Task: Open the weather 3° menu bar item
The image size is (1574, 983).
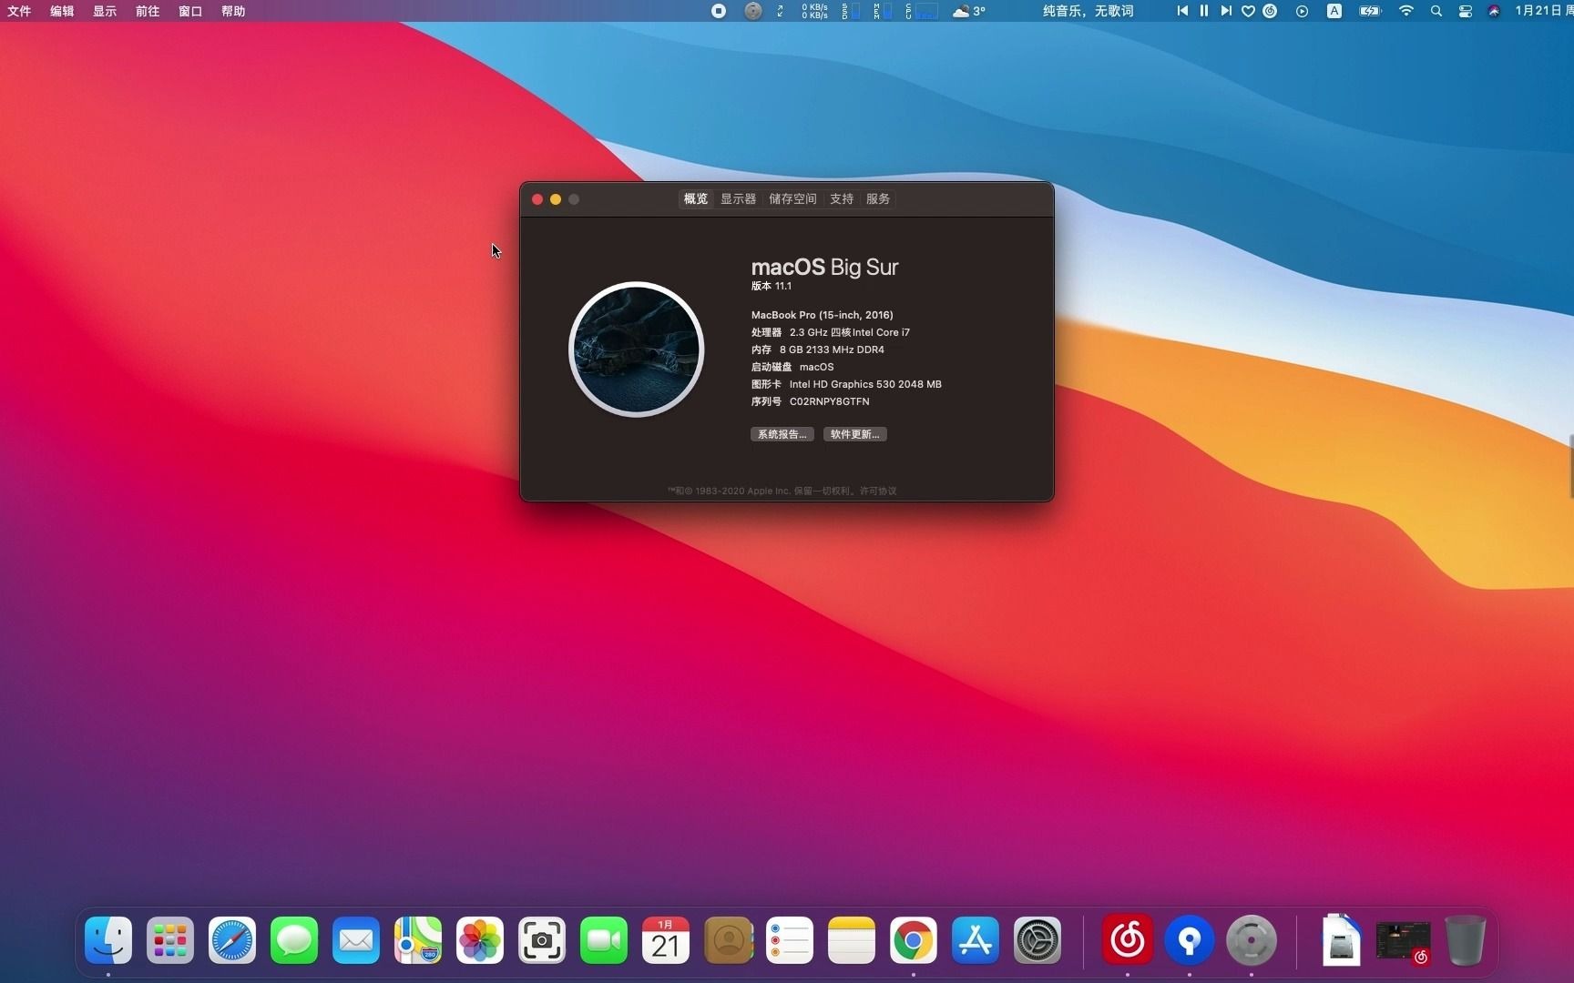Action: 969,11
